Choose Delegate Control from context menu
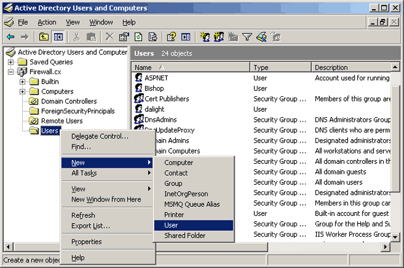 point(107,136)
